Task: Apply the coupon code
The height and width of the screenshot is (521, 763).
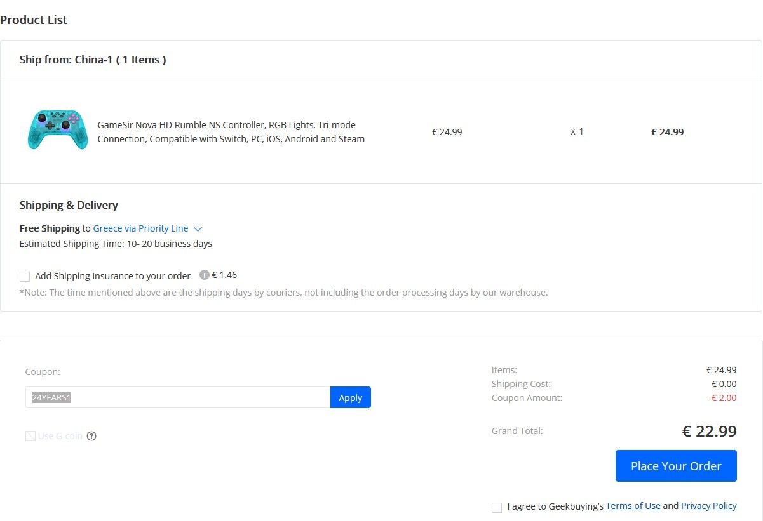Action: click(x=350, y=397)
